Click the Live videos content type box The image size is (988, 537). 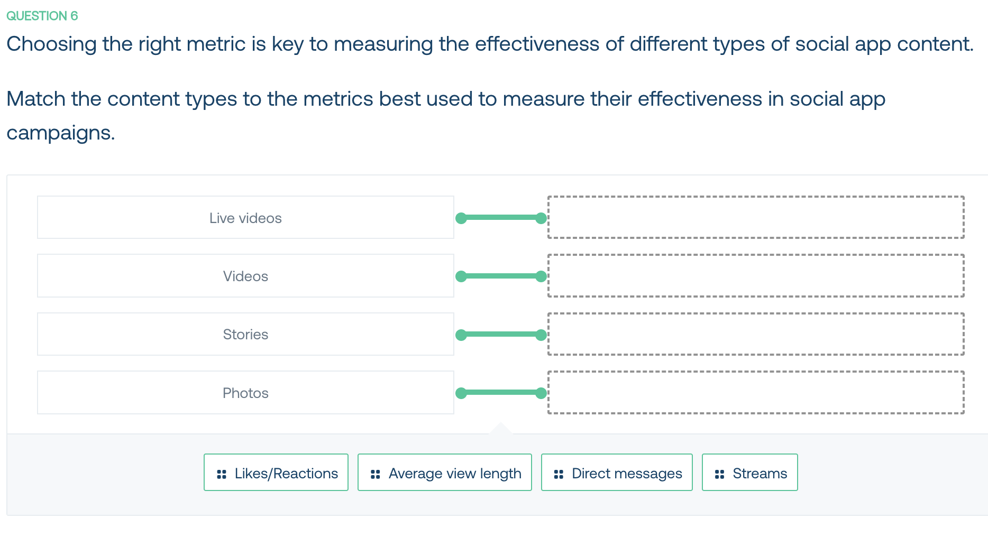[245, 217]
